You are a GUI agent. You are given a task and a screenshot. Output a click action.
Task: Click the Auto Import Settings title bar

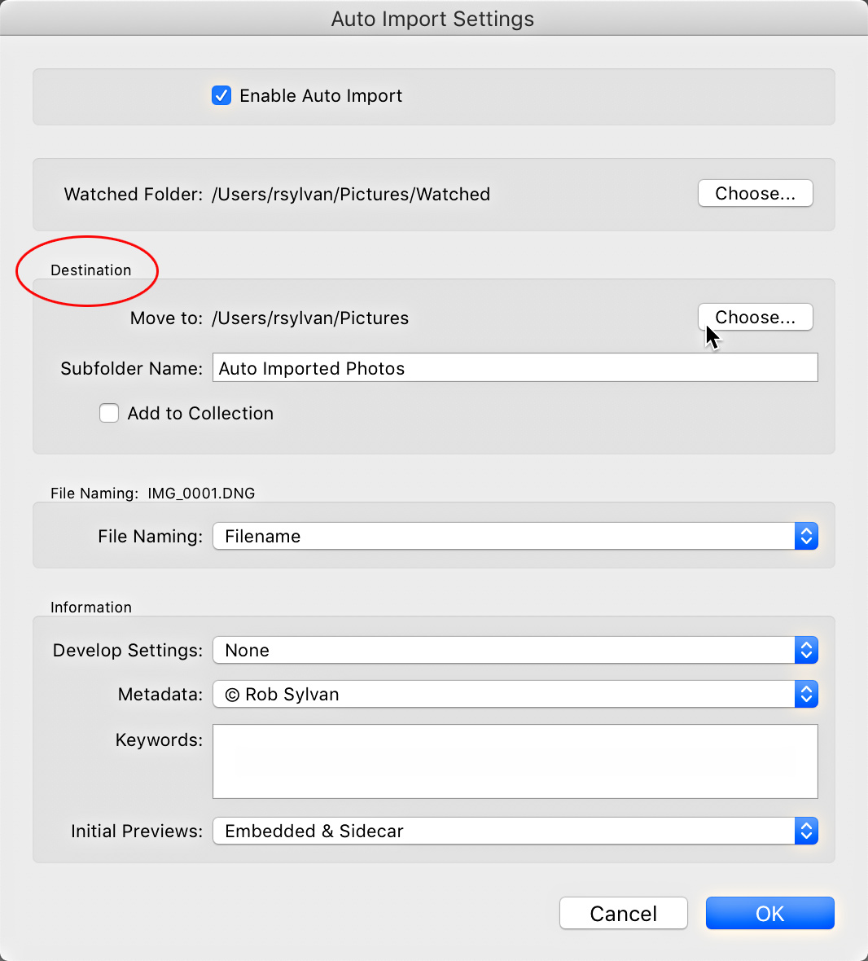[x=432, y=18]
